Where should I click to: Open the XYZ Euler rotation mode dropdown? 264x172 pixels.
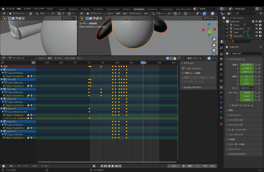click(247, 88)
